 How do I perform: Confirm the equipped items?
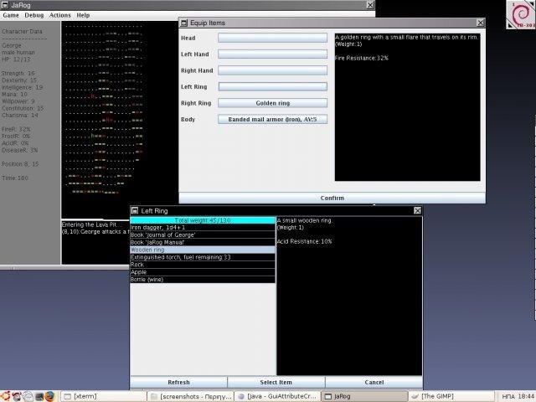332,198
